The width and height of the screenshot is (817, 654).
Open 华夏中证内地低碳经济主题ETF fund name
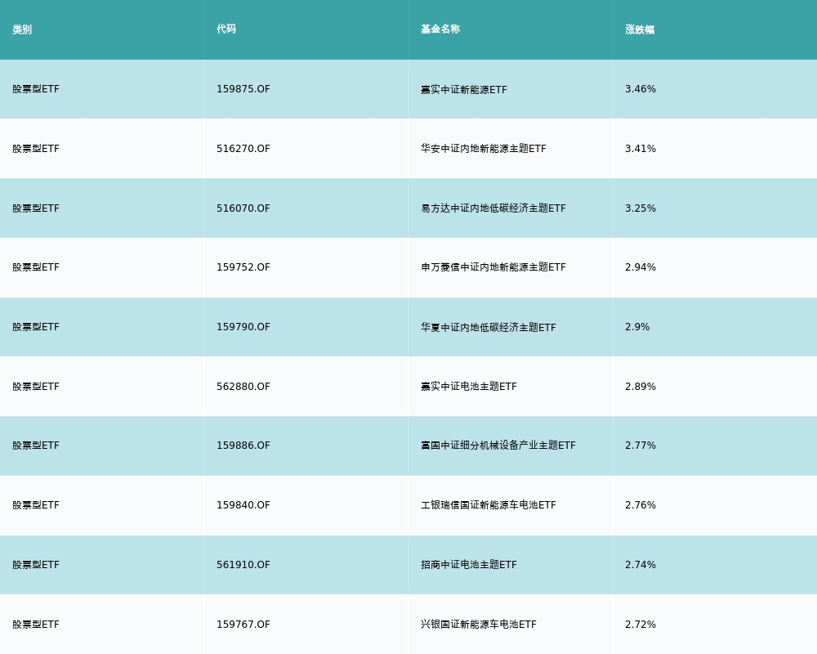coord(488,327)
